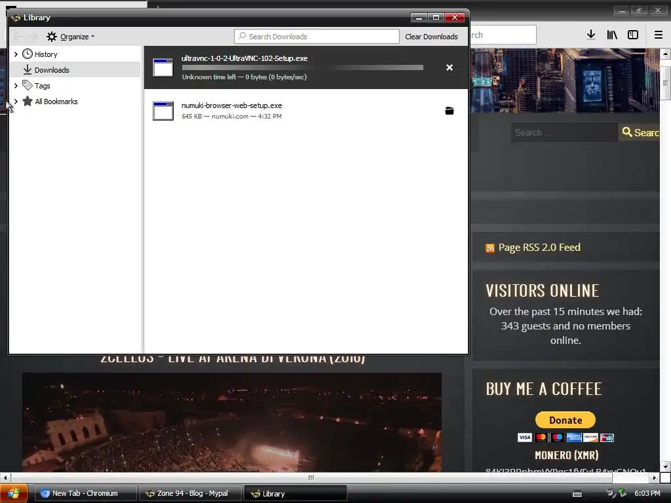
Task: Click the ultravnc download progress bar
Action: (x=303, y=67)
